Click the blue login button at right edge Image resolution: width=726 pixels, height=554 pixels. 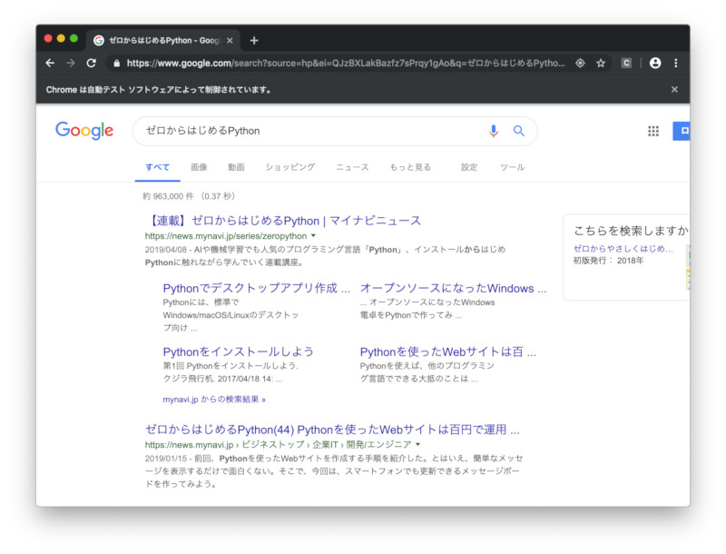682,131
